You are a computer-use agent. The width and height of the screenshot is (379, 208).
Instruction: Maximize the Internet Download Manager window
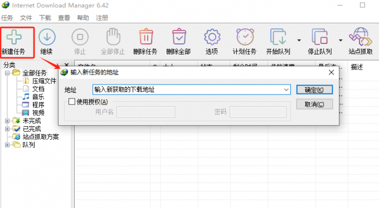click(x=362, y=5)
